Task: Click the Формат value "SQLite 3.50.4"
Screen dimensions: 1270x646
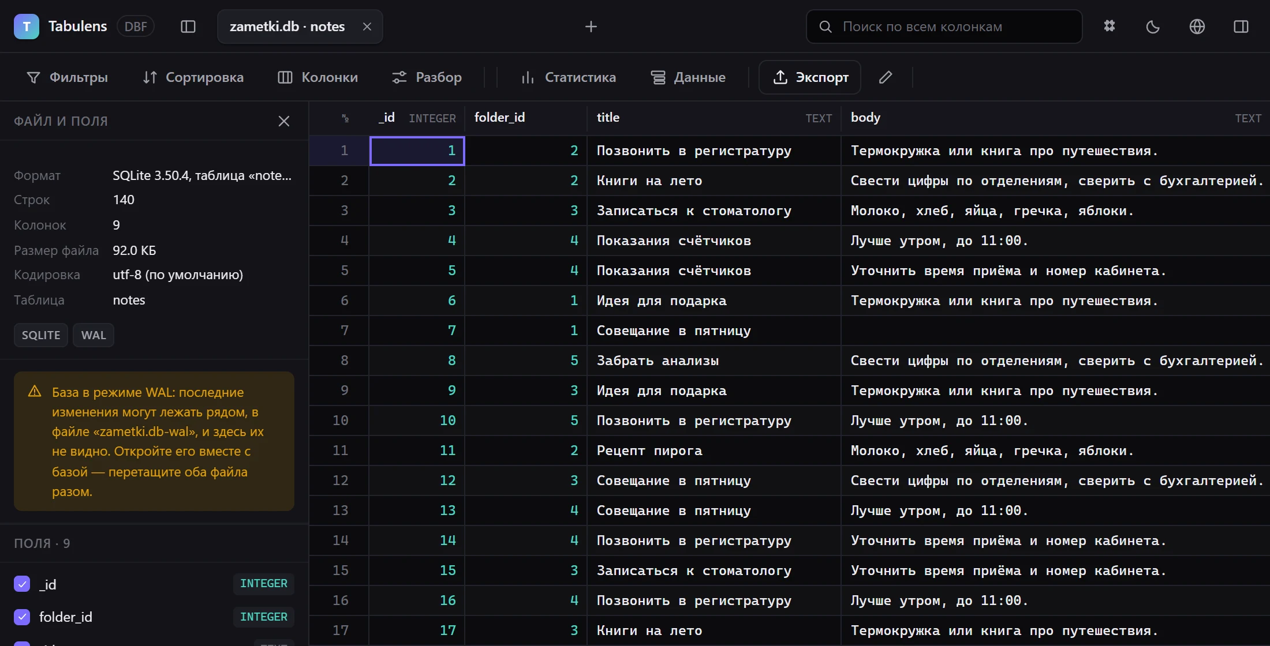Action: click(202, 175)
